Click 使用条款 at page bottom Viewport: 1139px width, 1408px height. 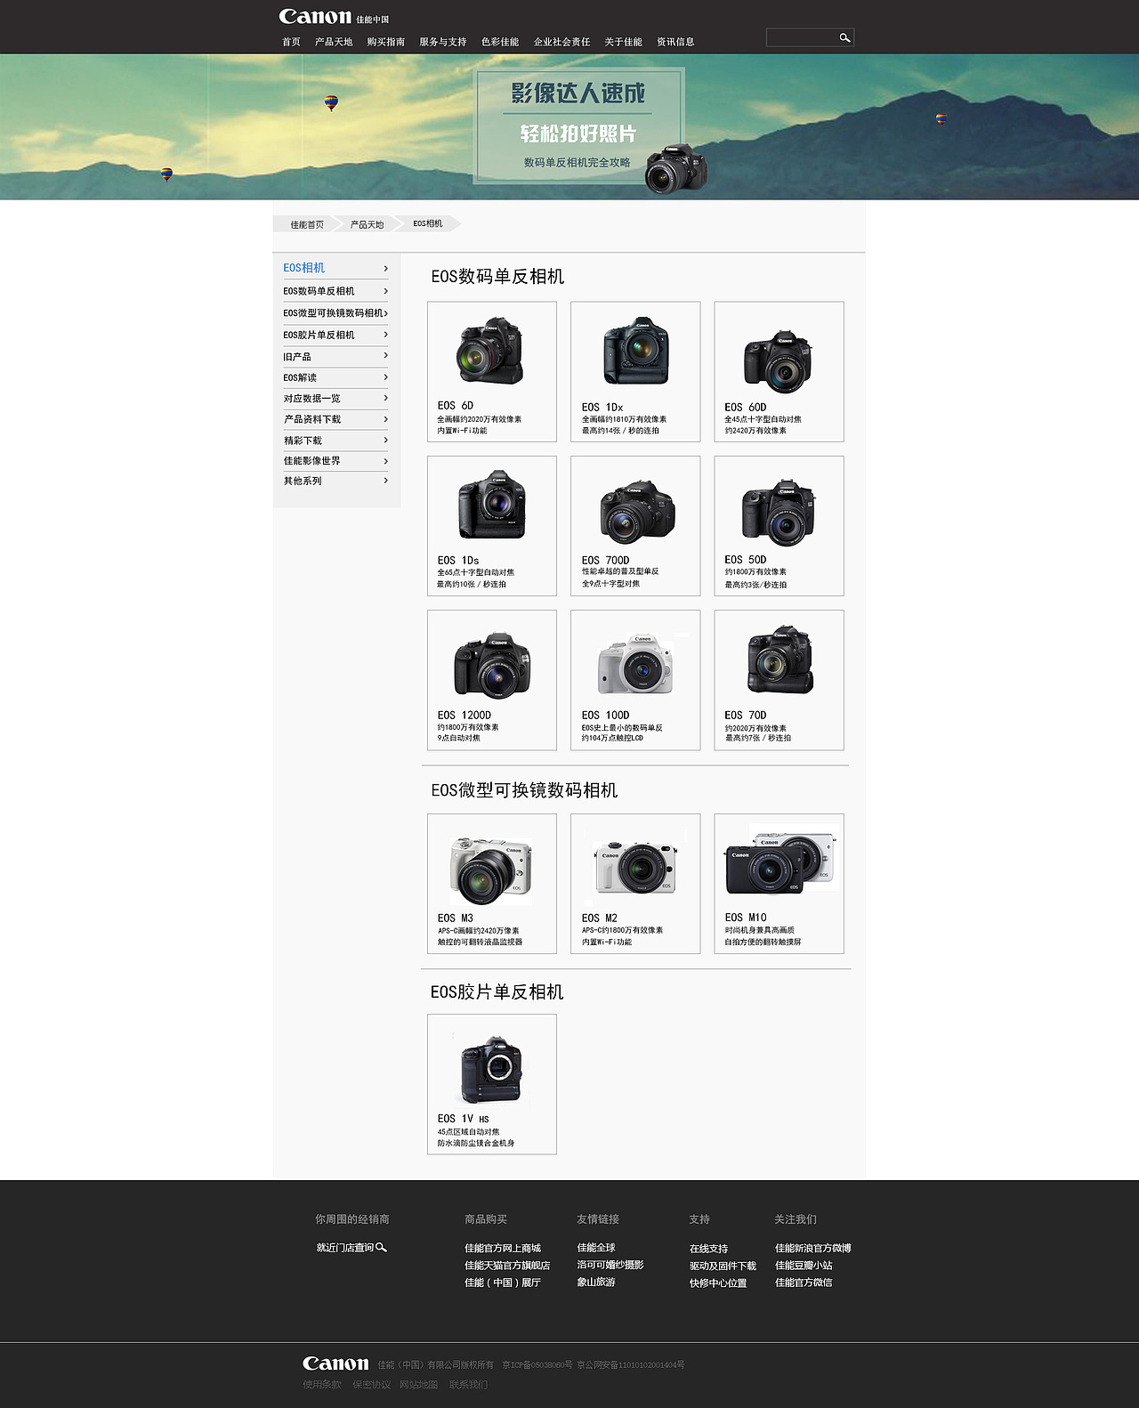click(x=322, y=1385)
